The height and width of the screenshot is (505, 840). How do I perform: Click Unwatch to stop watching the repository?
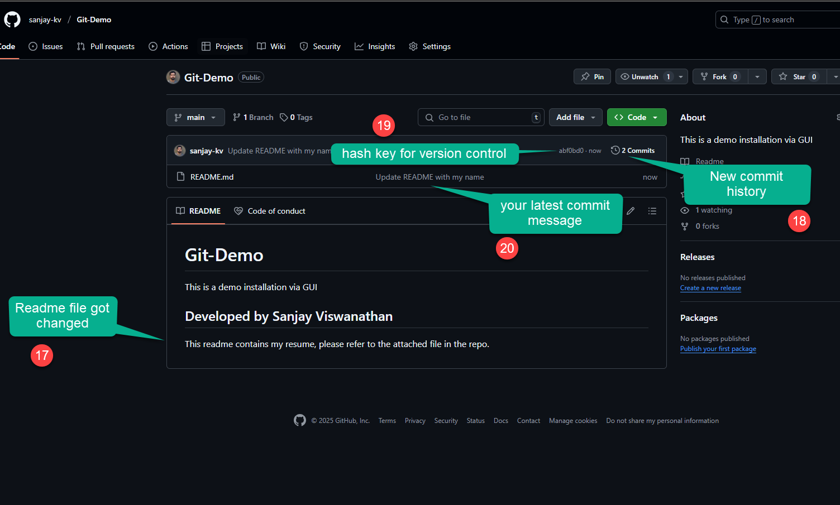pos(646,76)
